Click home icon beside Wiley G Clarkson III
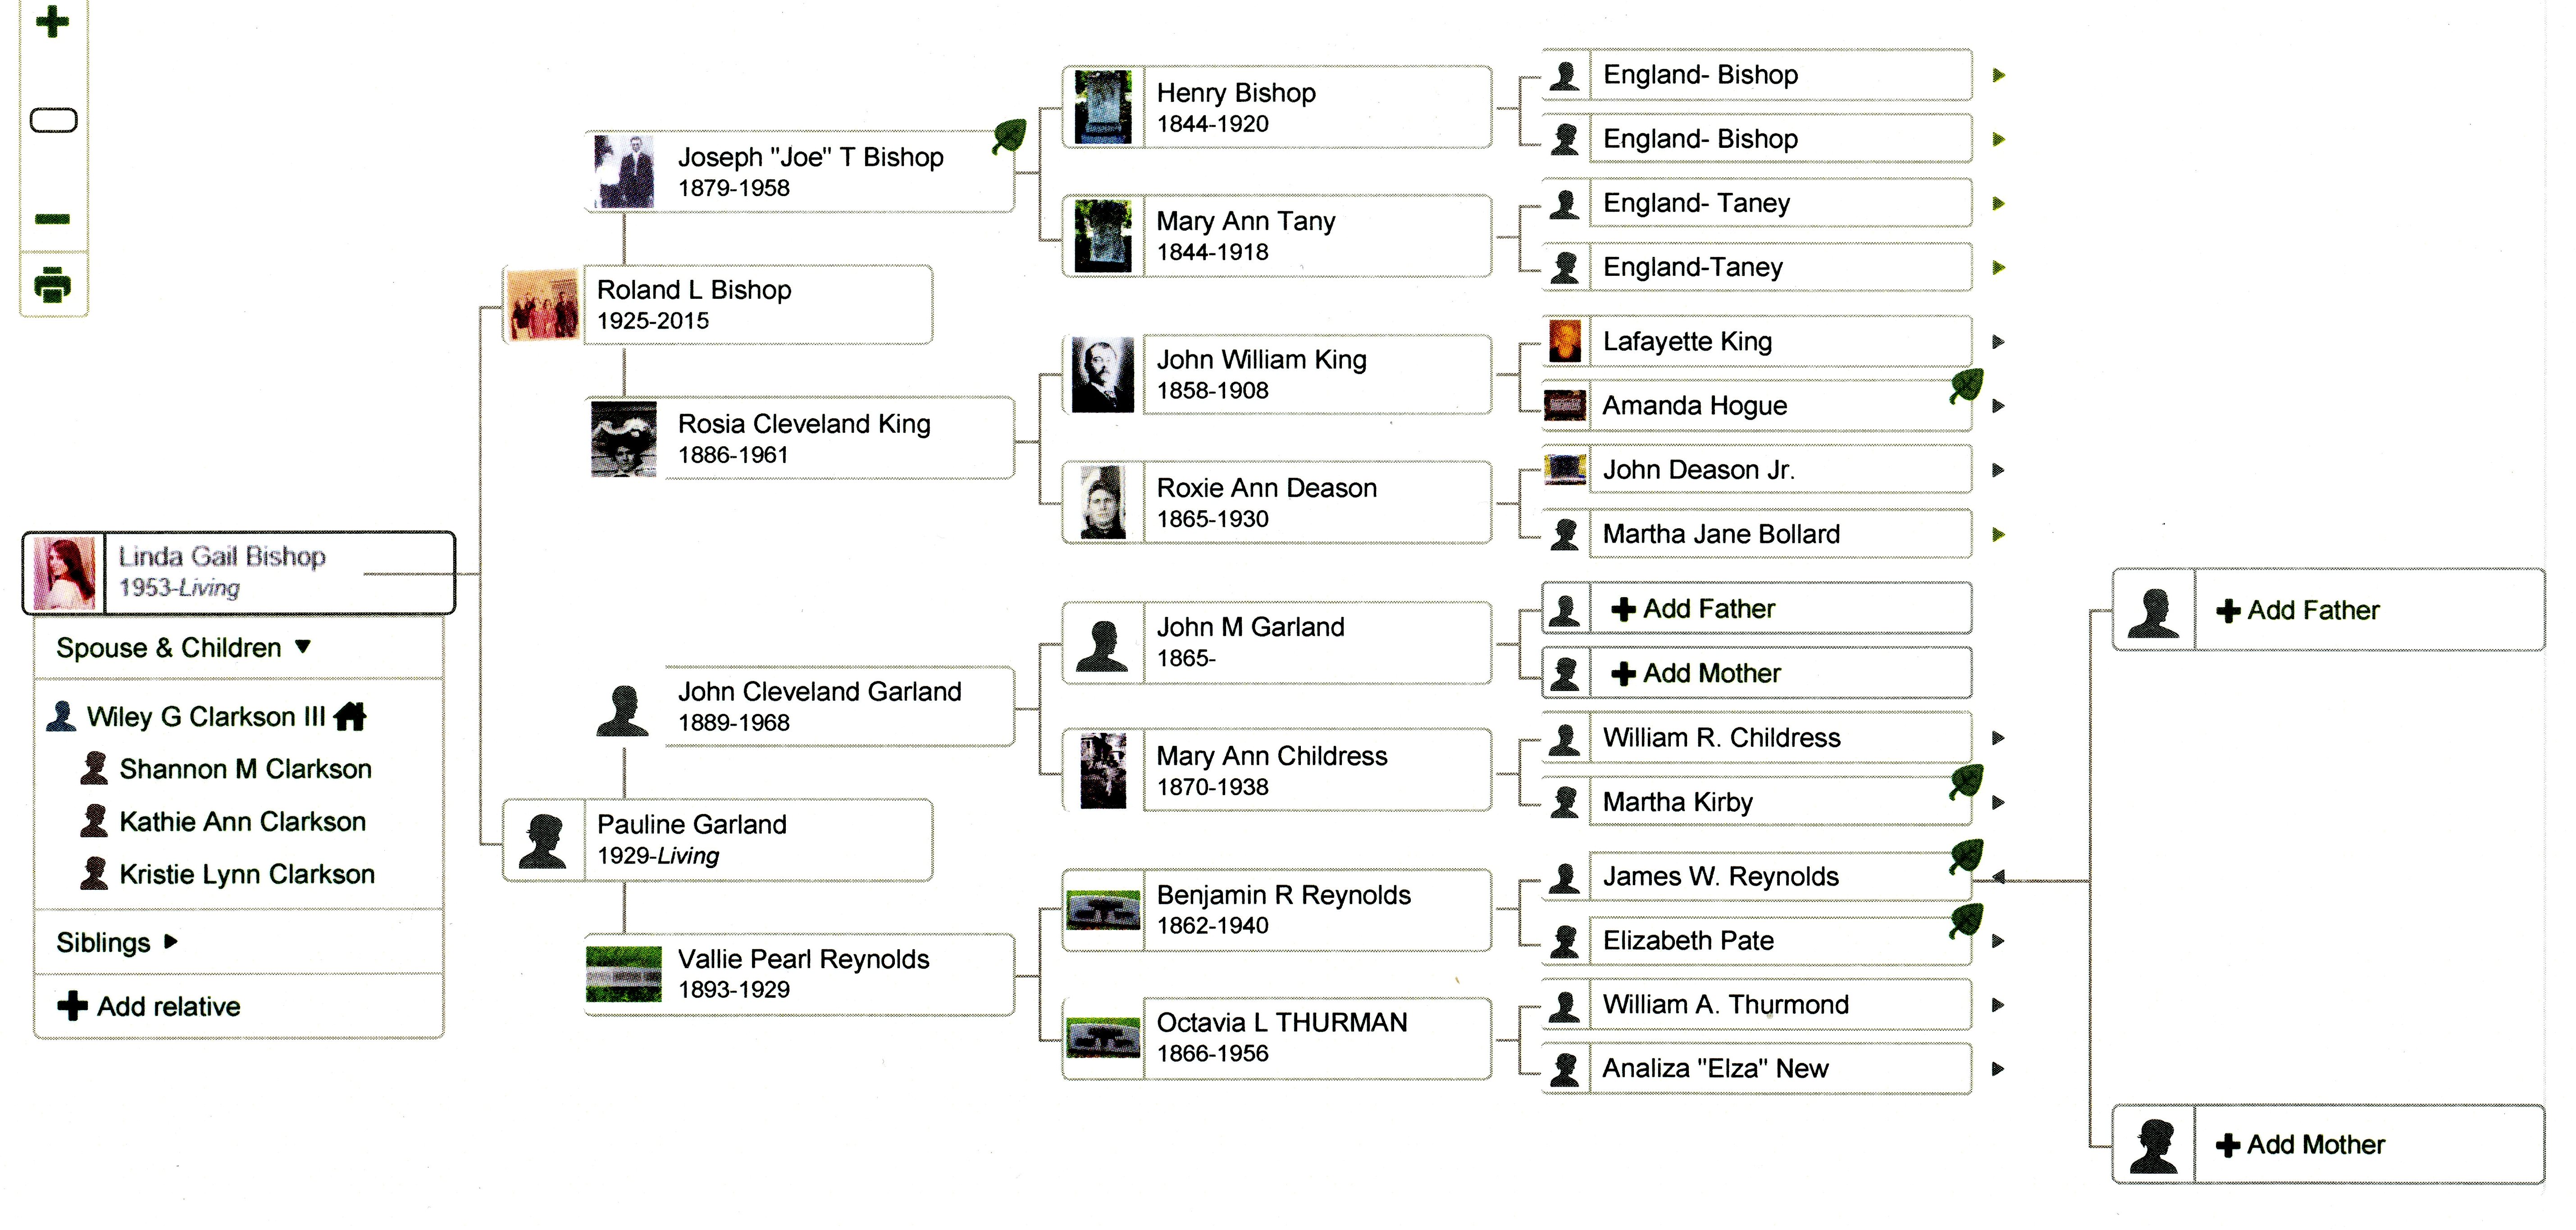2576x1230 pixels. 350,716
